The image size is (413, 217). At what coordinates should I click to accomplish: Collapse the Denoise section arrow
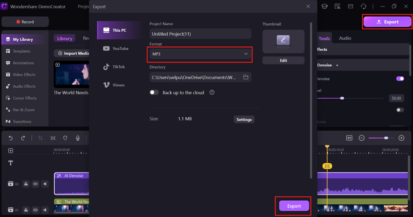[x=337, y=65]
